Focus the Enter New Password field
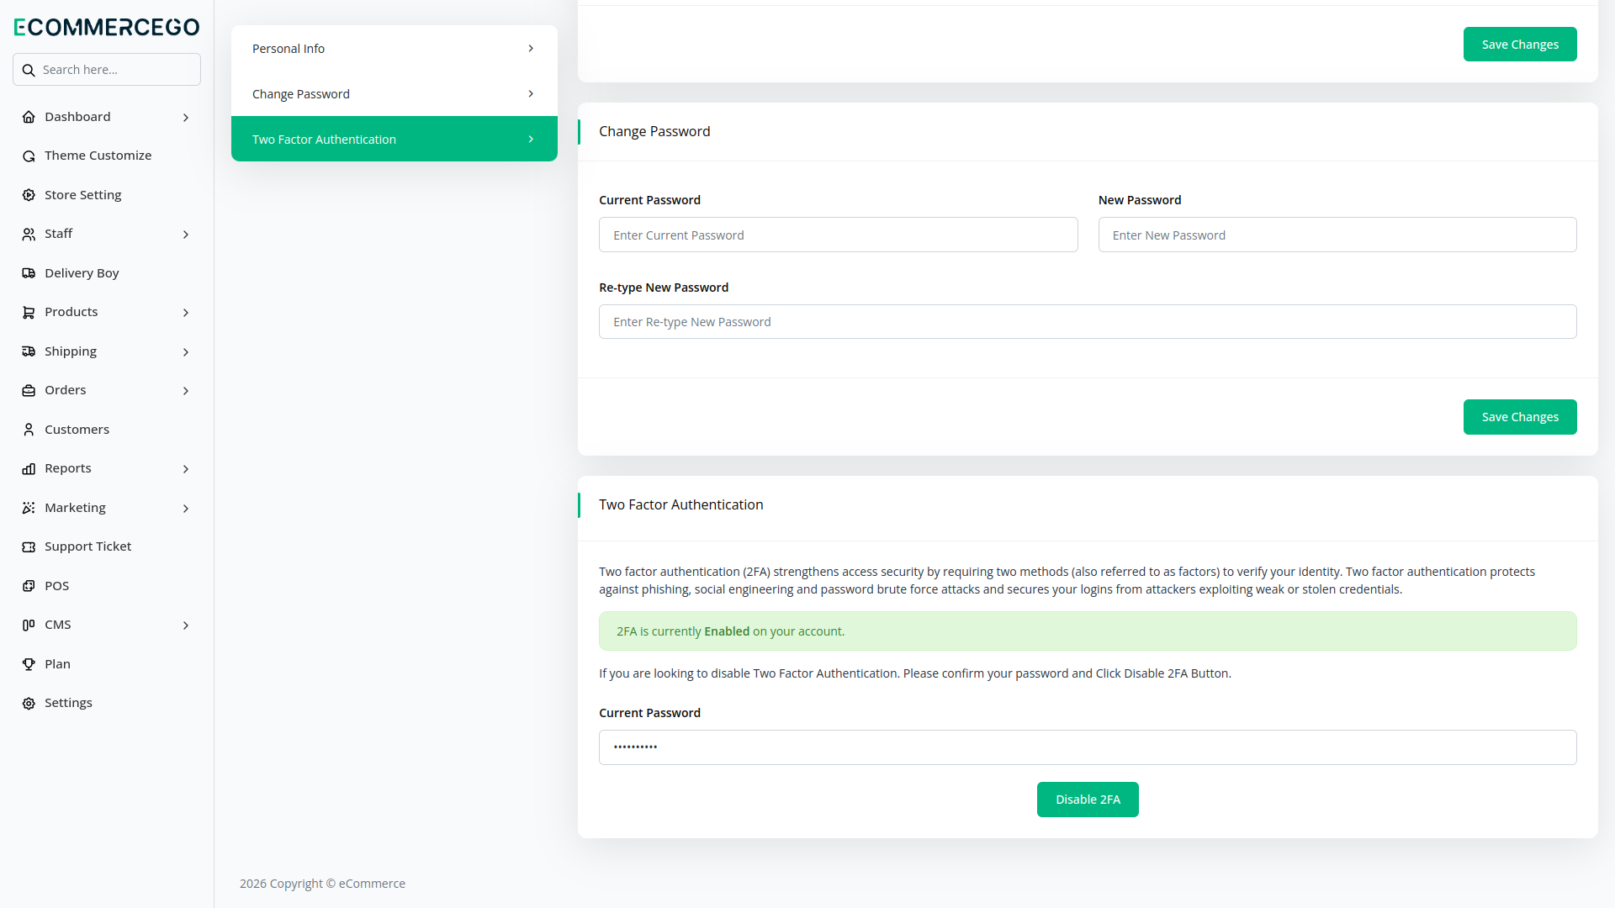This screenshot has width=1615, height=908. coord(1337,235)
